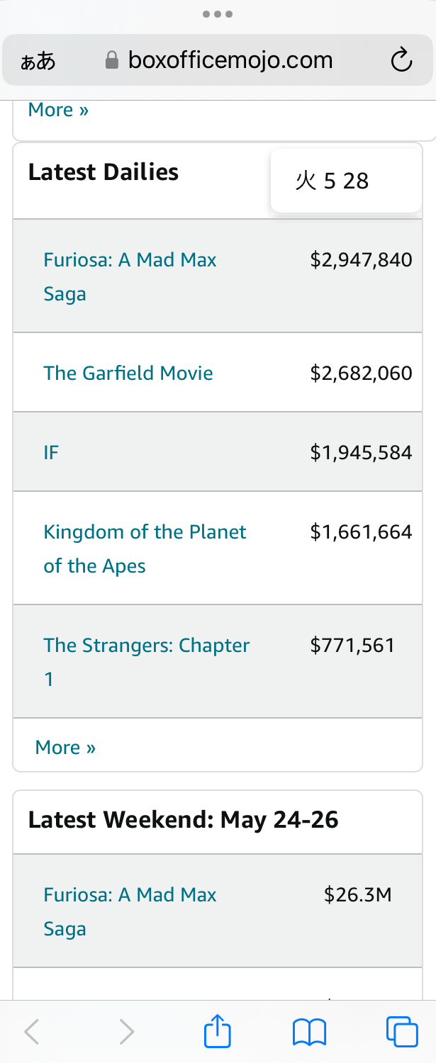
Task: Tap the lock icon in address bar
Action: 111,61
